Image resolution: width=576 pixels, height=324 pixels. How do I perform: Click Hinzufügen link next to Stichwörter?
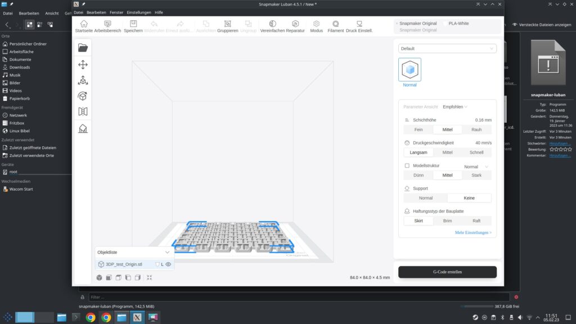click(x=560, y=143)
